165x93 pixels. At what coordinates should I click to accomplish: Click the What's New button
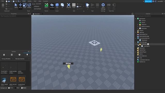pyautogui.click(x=148, y=1)
